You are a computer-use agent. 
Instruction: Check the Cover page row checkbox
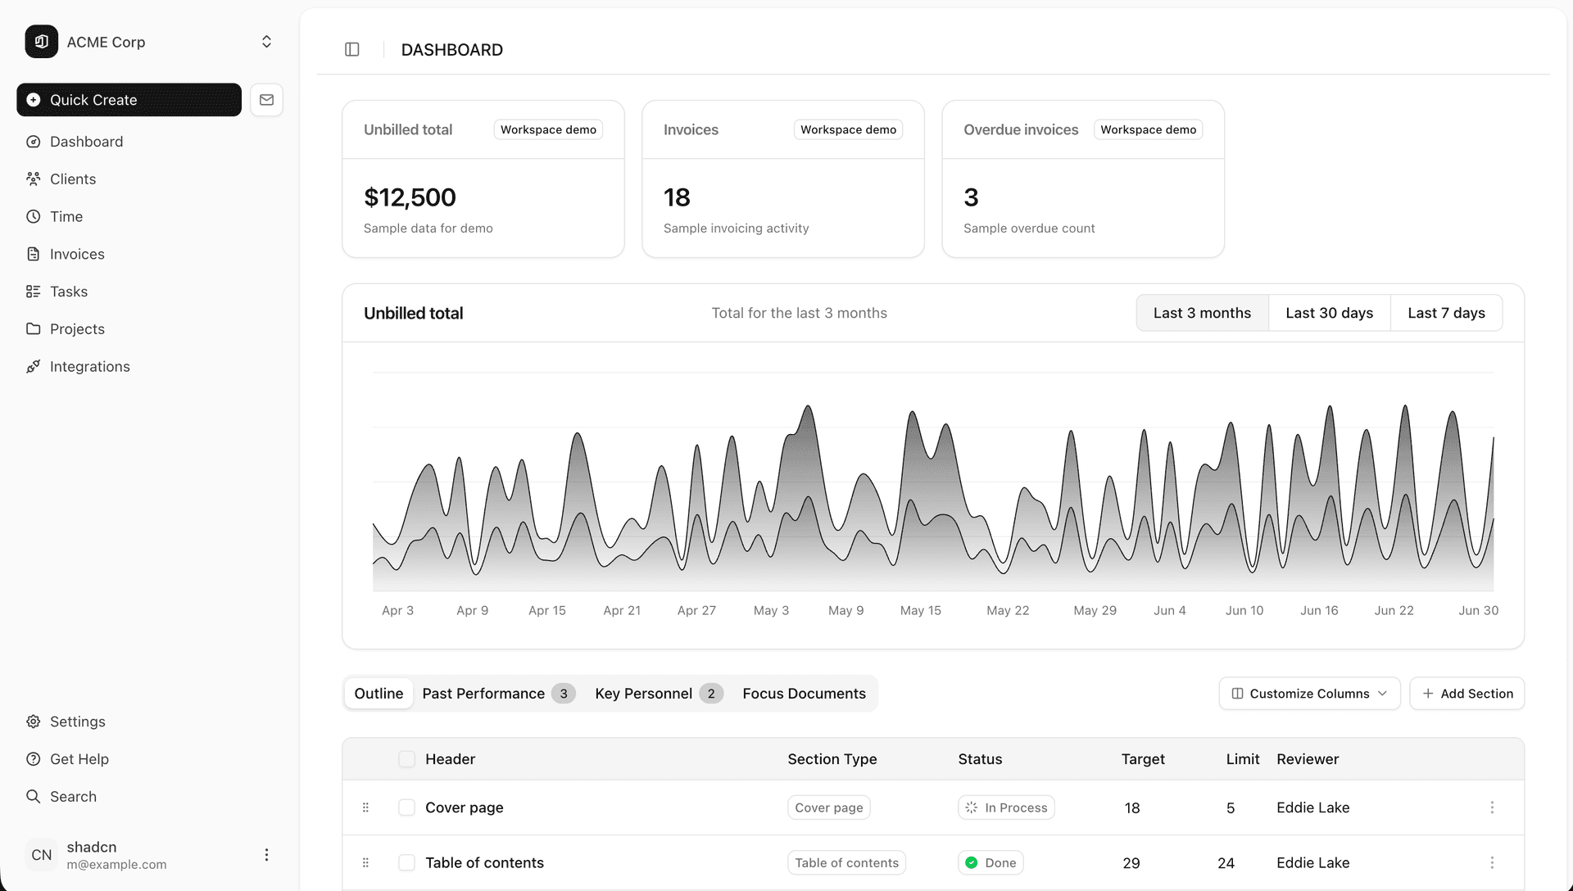(406, 807)
